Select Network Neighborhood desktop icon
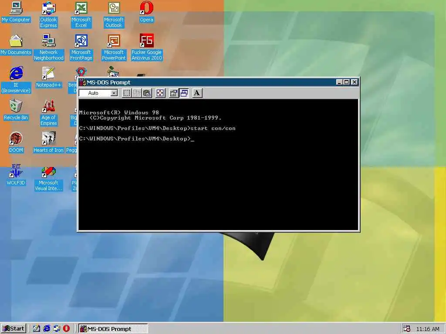Screen dimensions: 446x334 point(49,47)
